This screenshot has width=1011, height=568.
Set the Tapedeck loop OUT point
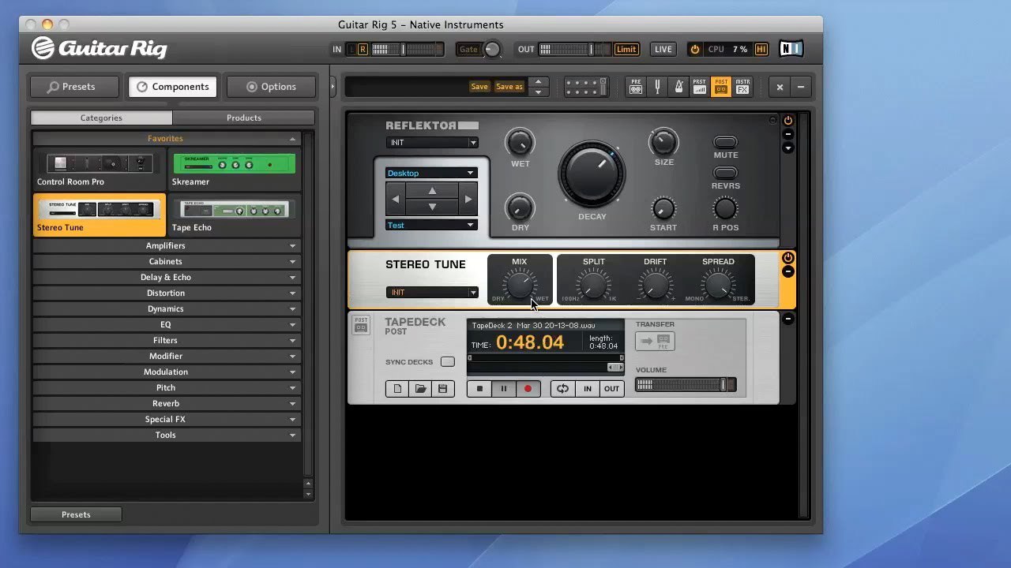[611, 388]
